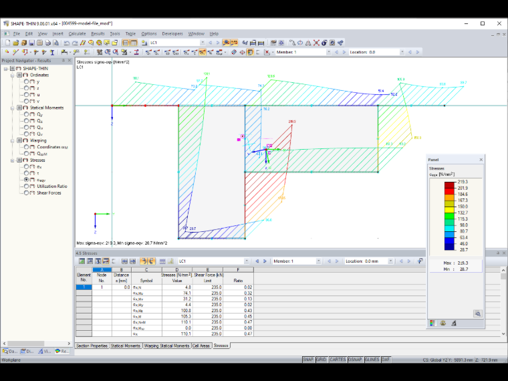Click the Project navigator toggle icon
This screenshot has height=381, width=508.
point(126,43)
